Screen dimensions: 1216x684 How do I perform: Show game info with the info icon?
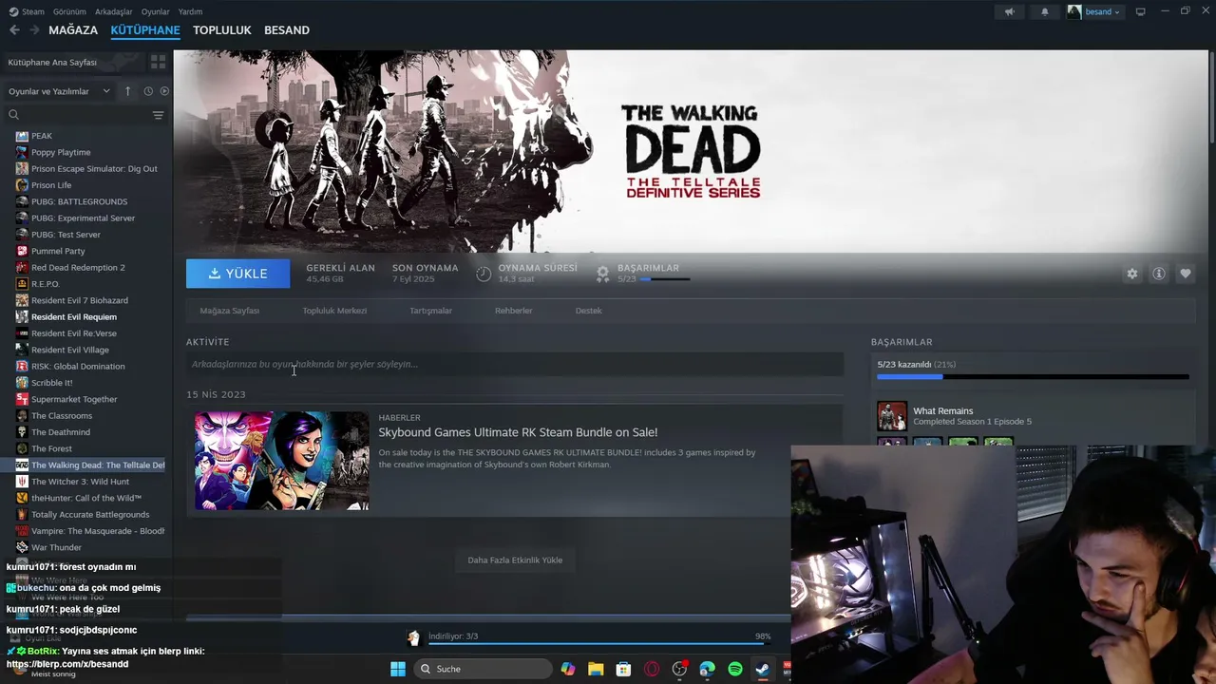pos(1158,274)
